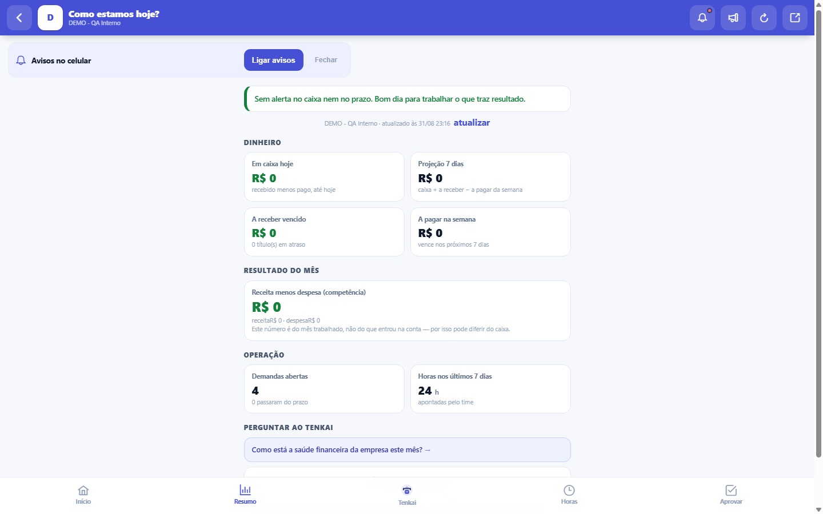Select the Resumo tab
The image size is (823, 514).
(x=245, y=495)
